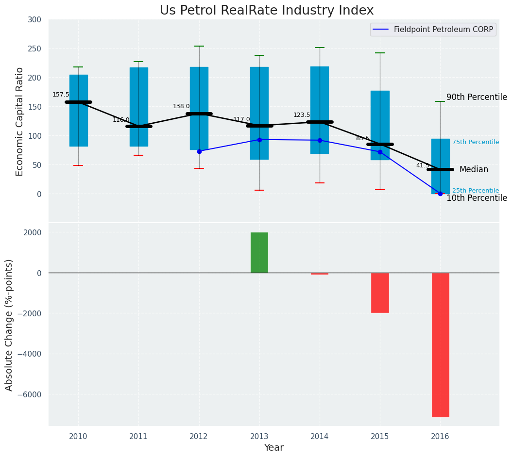Image resolution: width=512 pixels, height=457 pixels.
Task: Click the 10th Percentile annotation
Action: click(477, 198)
